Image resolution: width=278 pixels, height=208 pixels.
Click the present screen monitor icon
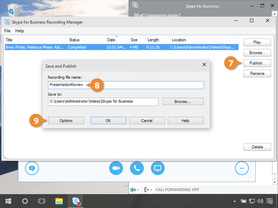pos(158,168)
